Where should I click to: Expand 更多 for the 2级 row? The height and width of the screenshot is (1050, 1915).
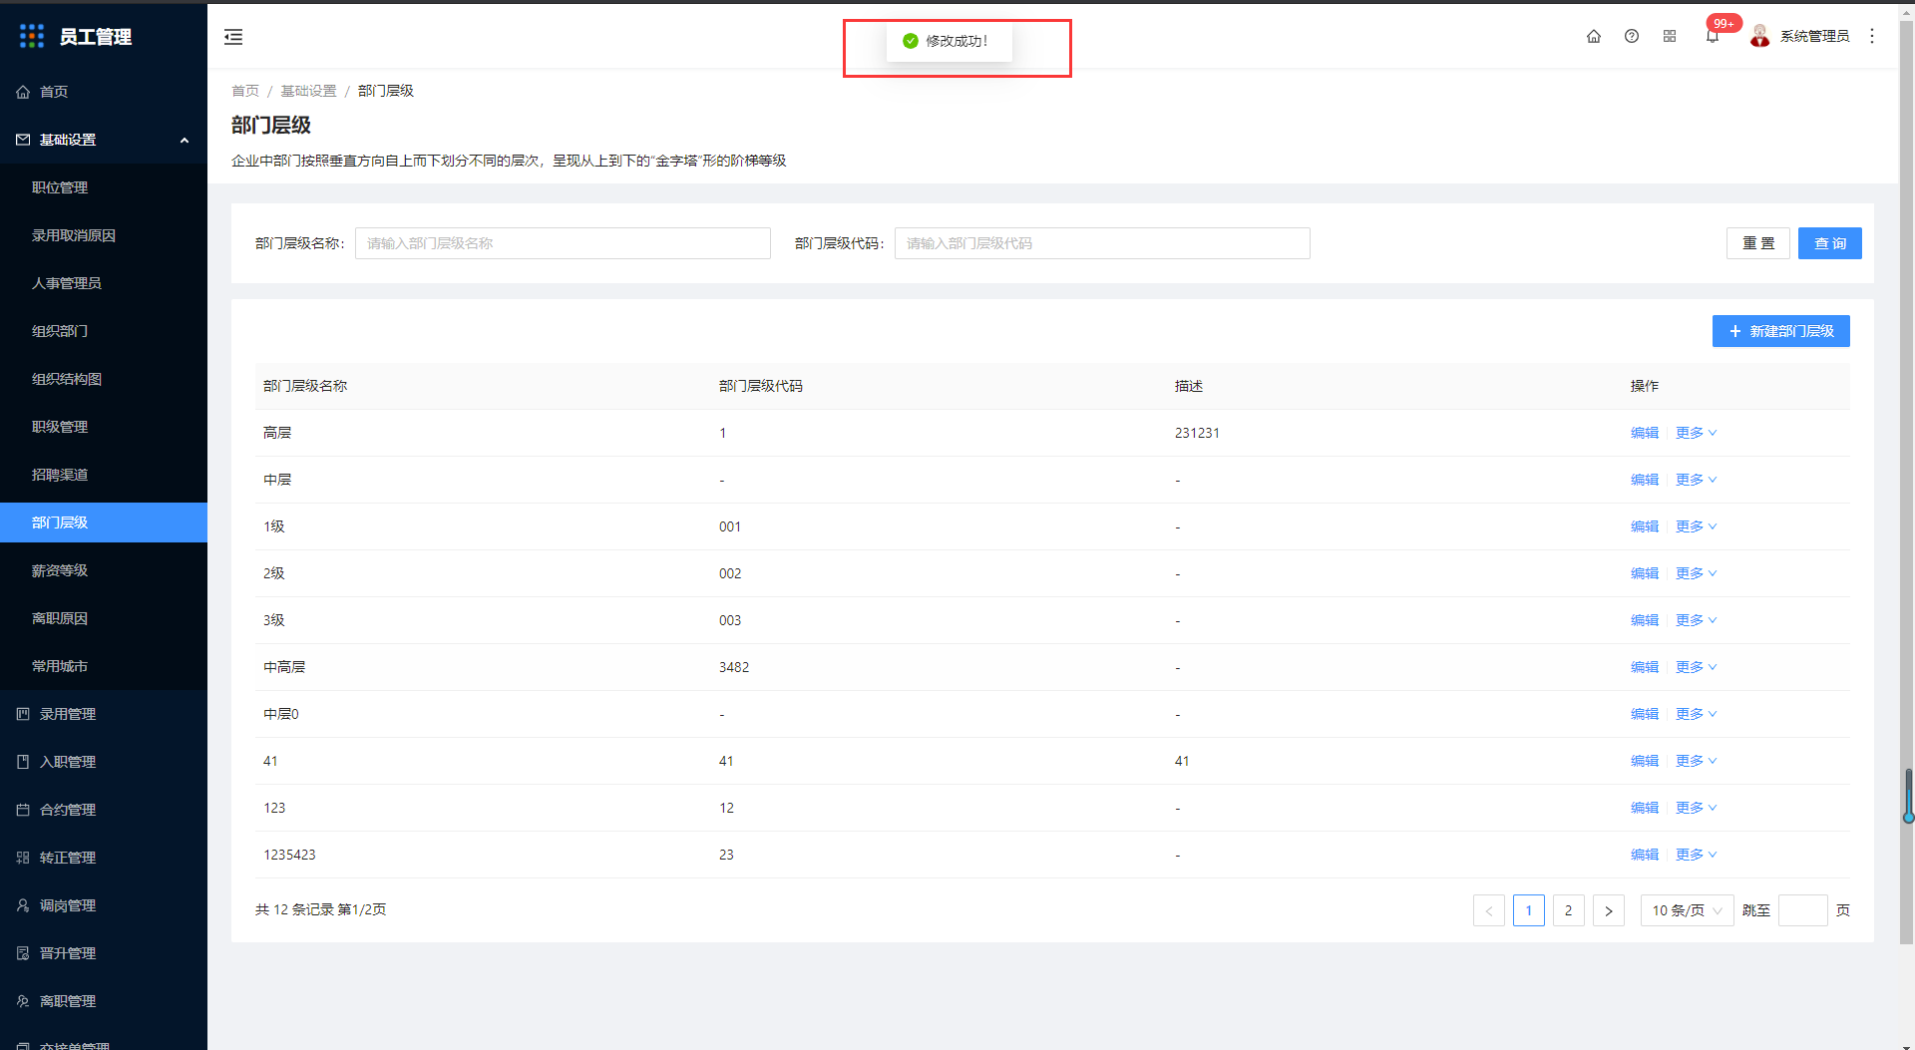1696,573
